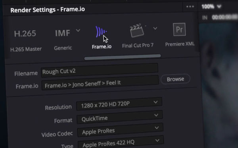Expand the IMF preset dropdown arrow

point(78,30)
